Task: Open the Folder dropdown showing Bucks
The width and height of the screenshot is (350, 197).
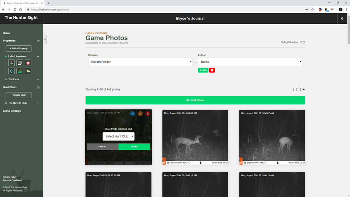Action: tap(250, 62)
